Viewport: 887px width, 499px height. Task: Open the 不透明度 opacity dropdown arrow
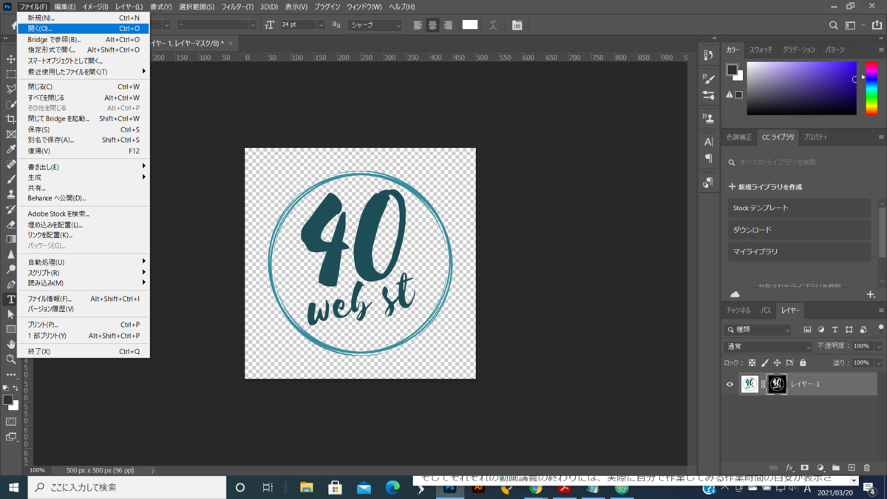tap(878, 346)
